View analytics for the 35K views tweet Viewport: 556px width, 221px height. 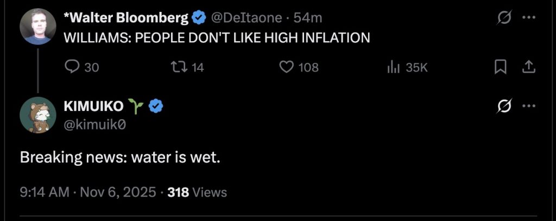point(393,67)
